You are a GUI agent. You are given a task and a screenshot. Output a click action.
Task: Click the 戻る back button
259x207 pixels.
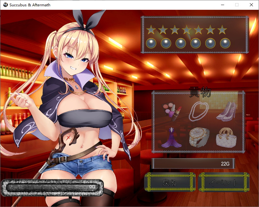pos(170,182)
